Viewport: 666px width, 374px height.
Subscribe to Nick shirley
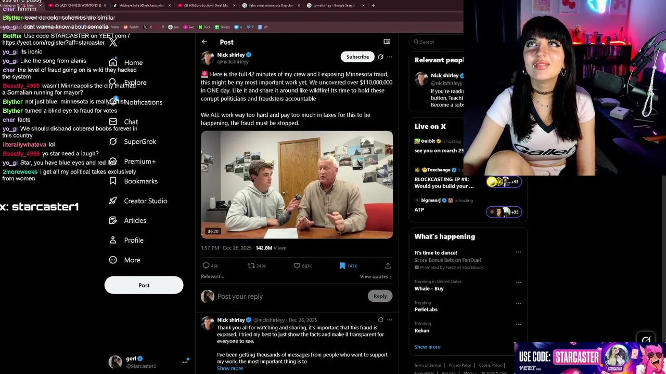point(357,57)
